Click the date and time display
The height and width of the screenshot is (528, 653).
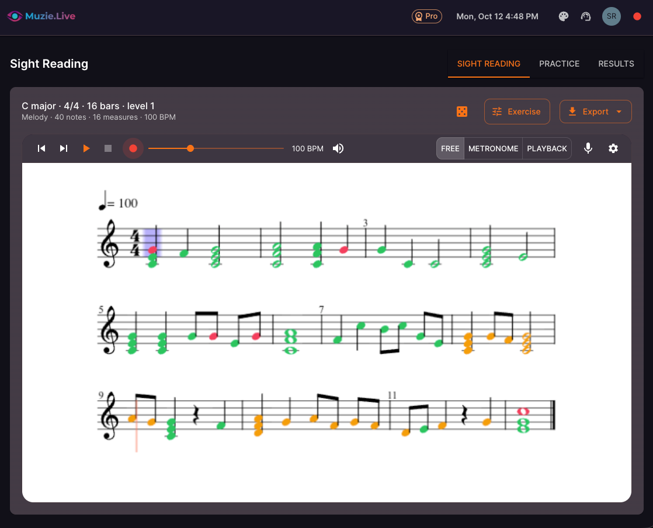coord(497,16)
